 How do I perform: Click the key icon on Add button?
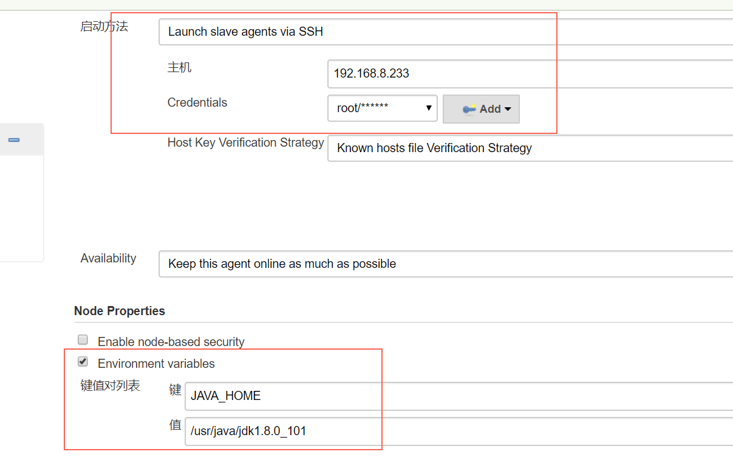pyautogui.click(x=469, y=109)
